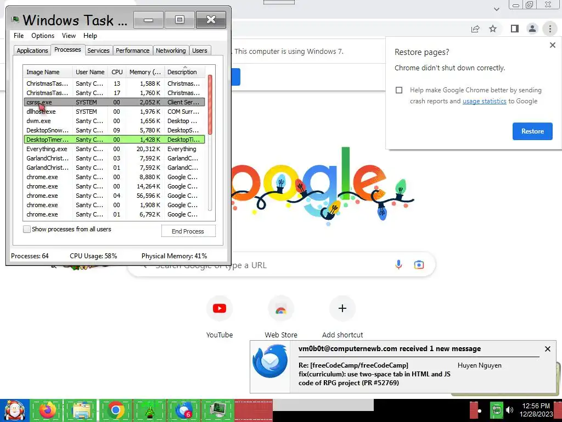The image size is (562, 422).
Task: Open YouTube shortcut tile
Action: (220, 308)
